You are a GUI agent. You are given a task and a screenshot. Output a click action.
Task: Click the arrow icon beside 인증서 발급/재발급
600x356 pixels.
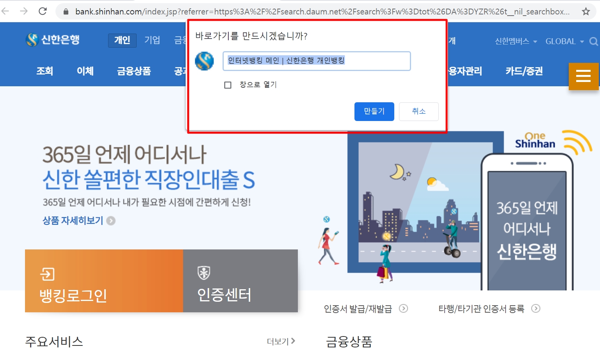[403, 308]
